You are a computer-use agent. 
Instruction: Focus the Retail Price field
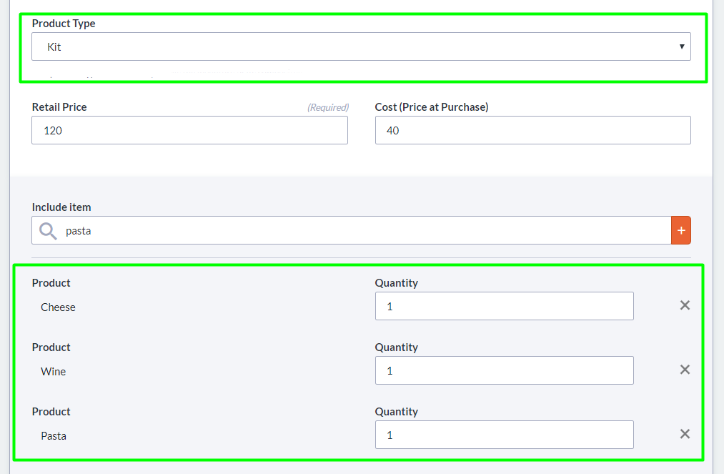click(x=189, y=130)
